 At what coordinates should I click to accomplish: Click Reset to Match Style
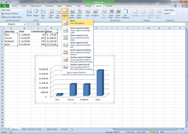coord(11,17)
